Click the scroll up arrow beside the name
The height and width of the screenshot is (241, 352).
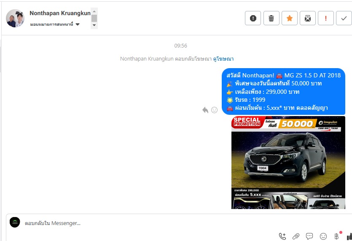point(94,11)
